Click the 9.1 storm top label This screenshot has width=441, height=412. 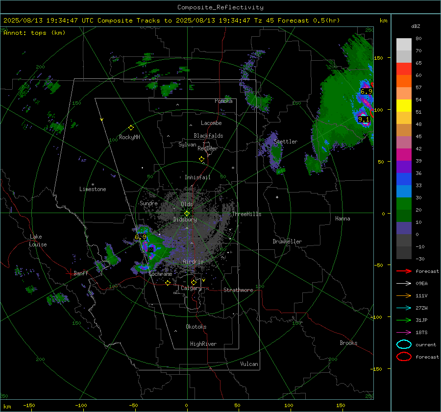364,120
